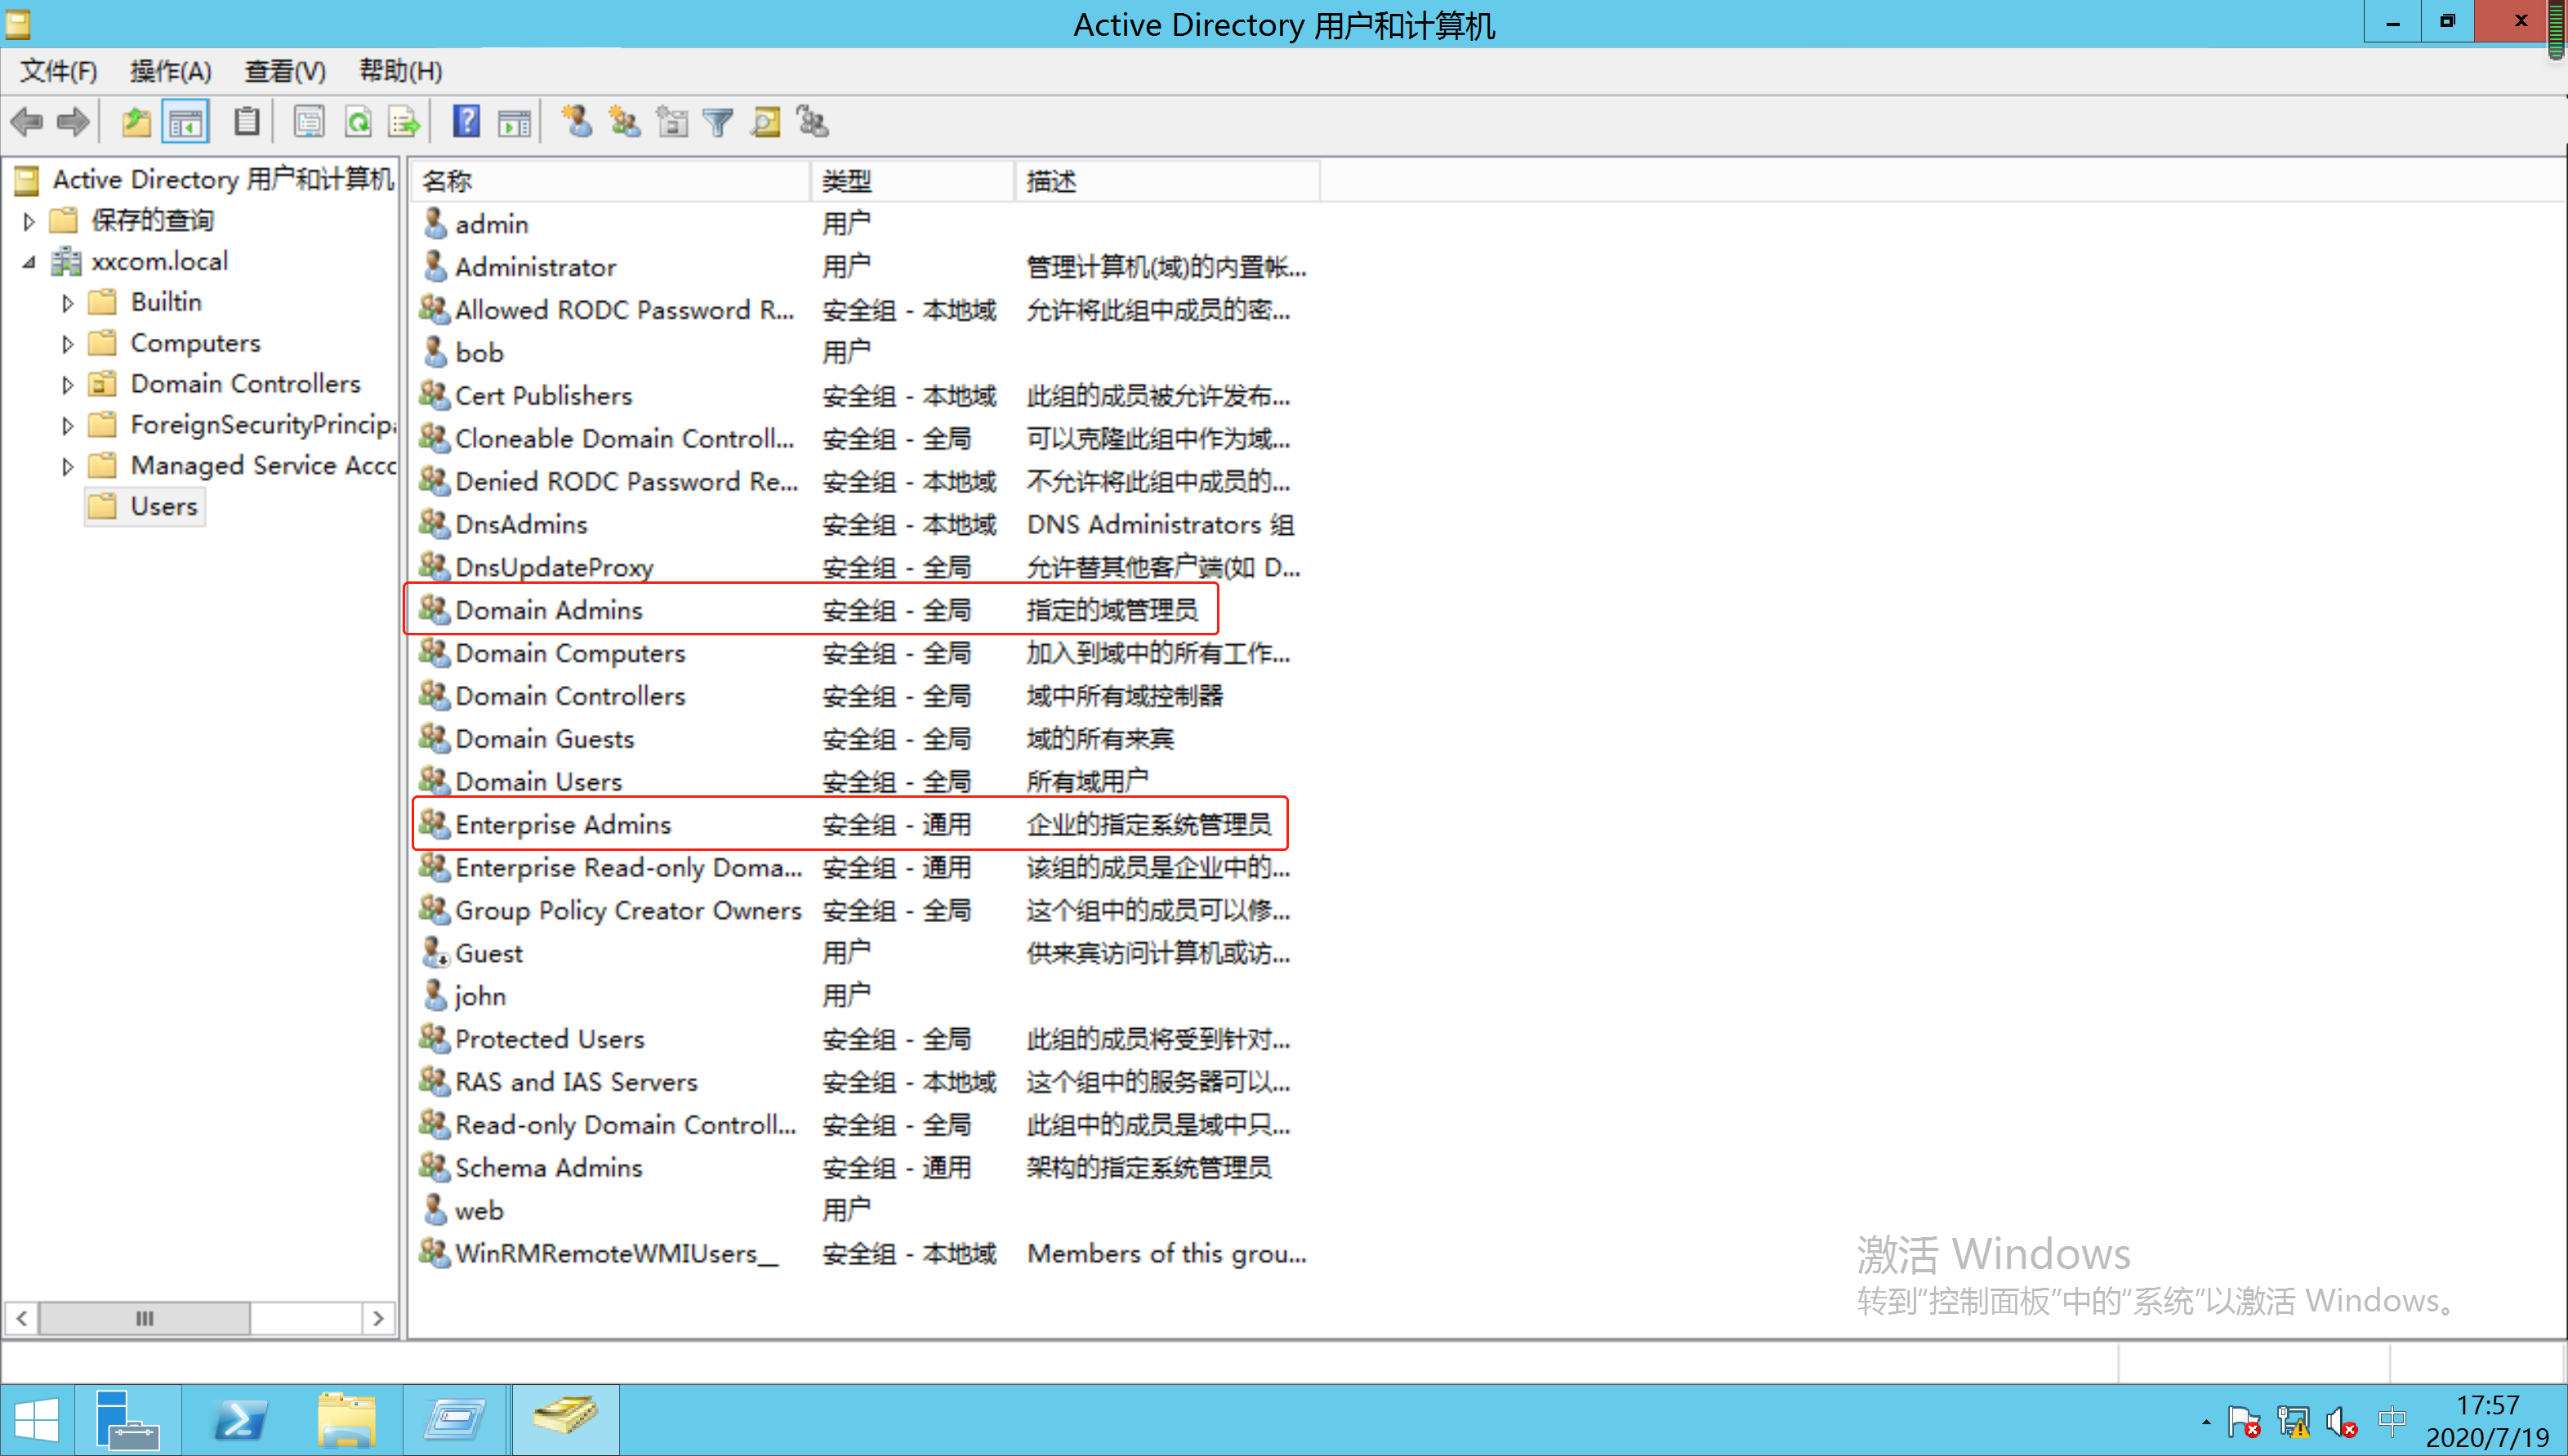Open Properties using the toolbar icon
The width and height of the screenshot is (2568, 1456).
pos(309,122)
